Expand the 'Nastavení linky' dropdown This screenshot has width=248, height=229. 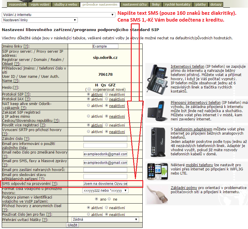coord(40,20)
